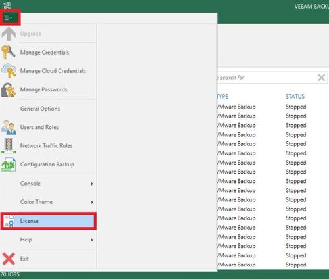
Task: Sort by the TYPE column header
Action: [222, 97]
